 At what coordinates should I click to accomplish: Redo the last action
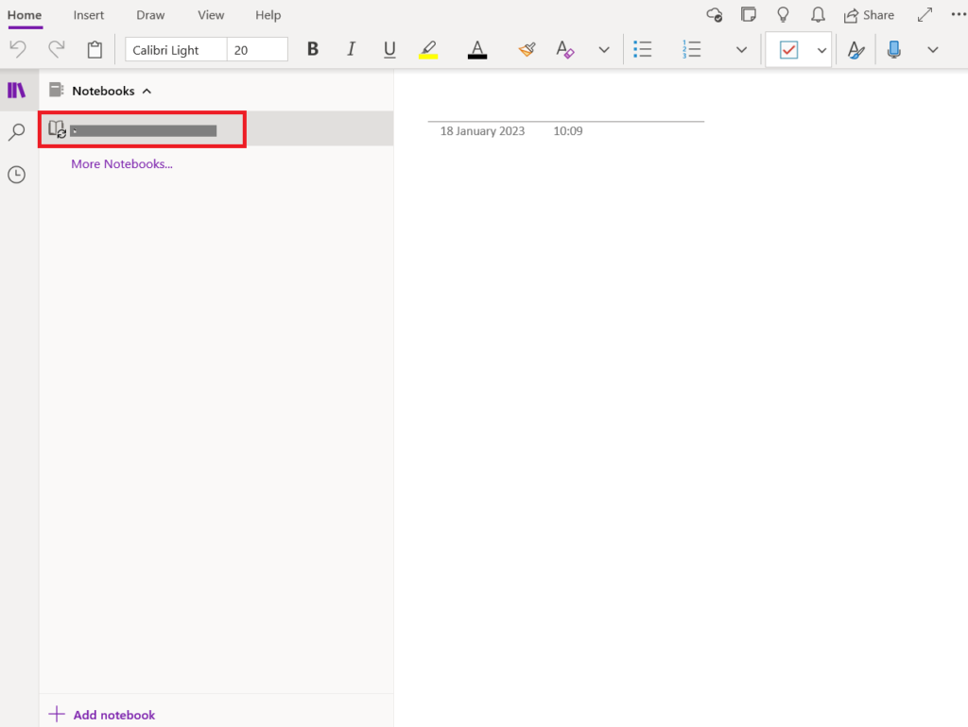point(56,49)
